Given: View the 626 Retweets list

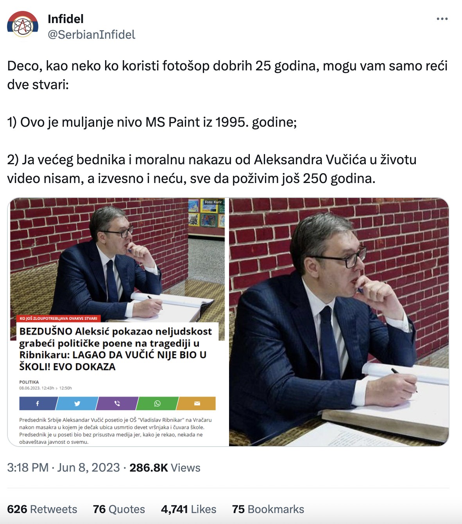Looking at the screenshot, I should coord(42,509).
